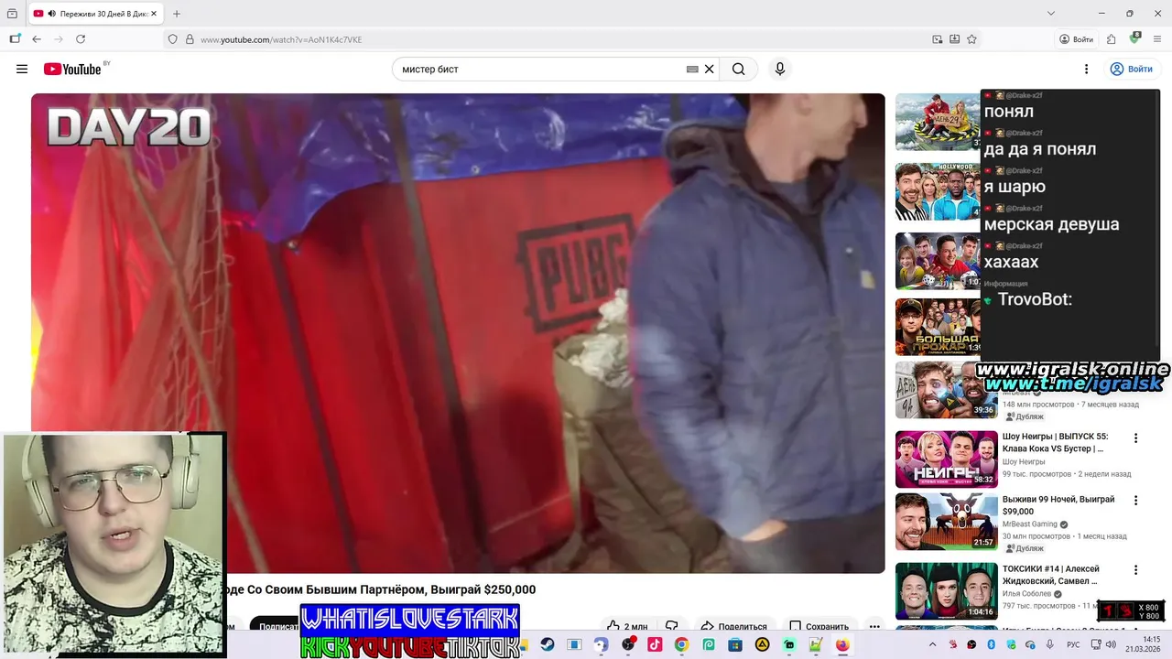Open 39:36 MrBeast video thumbnail
Viewport: 1172px width, 659px height.
(946, 390)
